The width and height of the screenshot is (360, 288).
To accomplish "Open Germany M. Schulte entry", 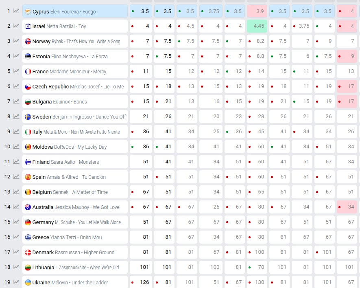I will coord(75,222).
